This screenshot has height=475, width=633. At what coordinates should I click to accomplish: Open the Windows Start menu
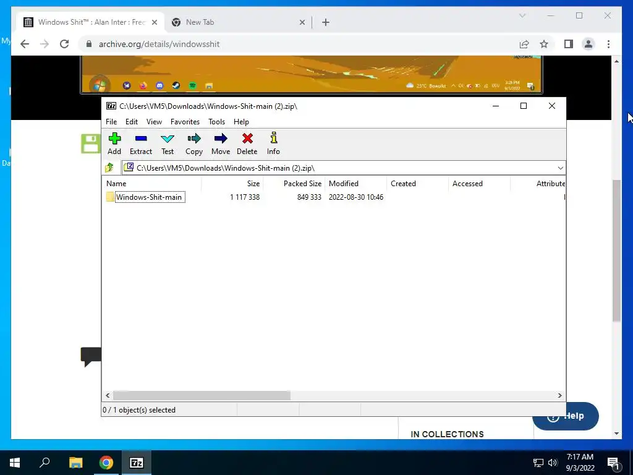tap(15, 463)
